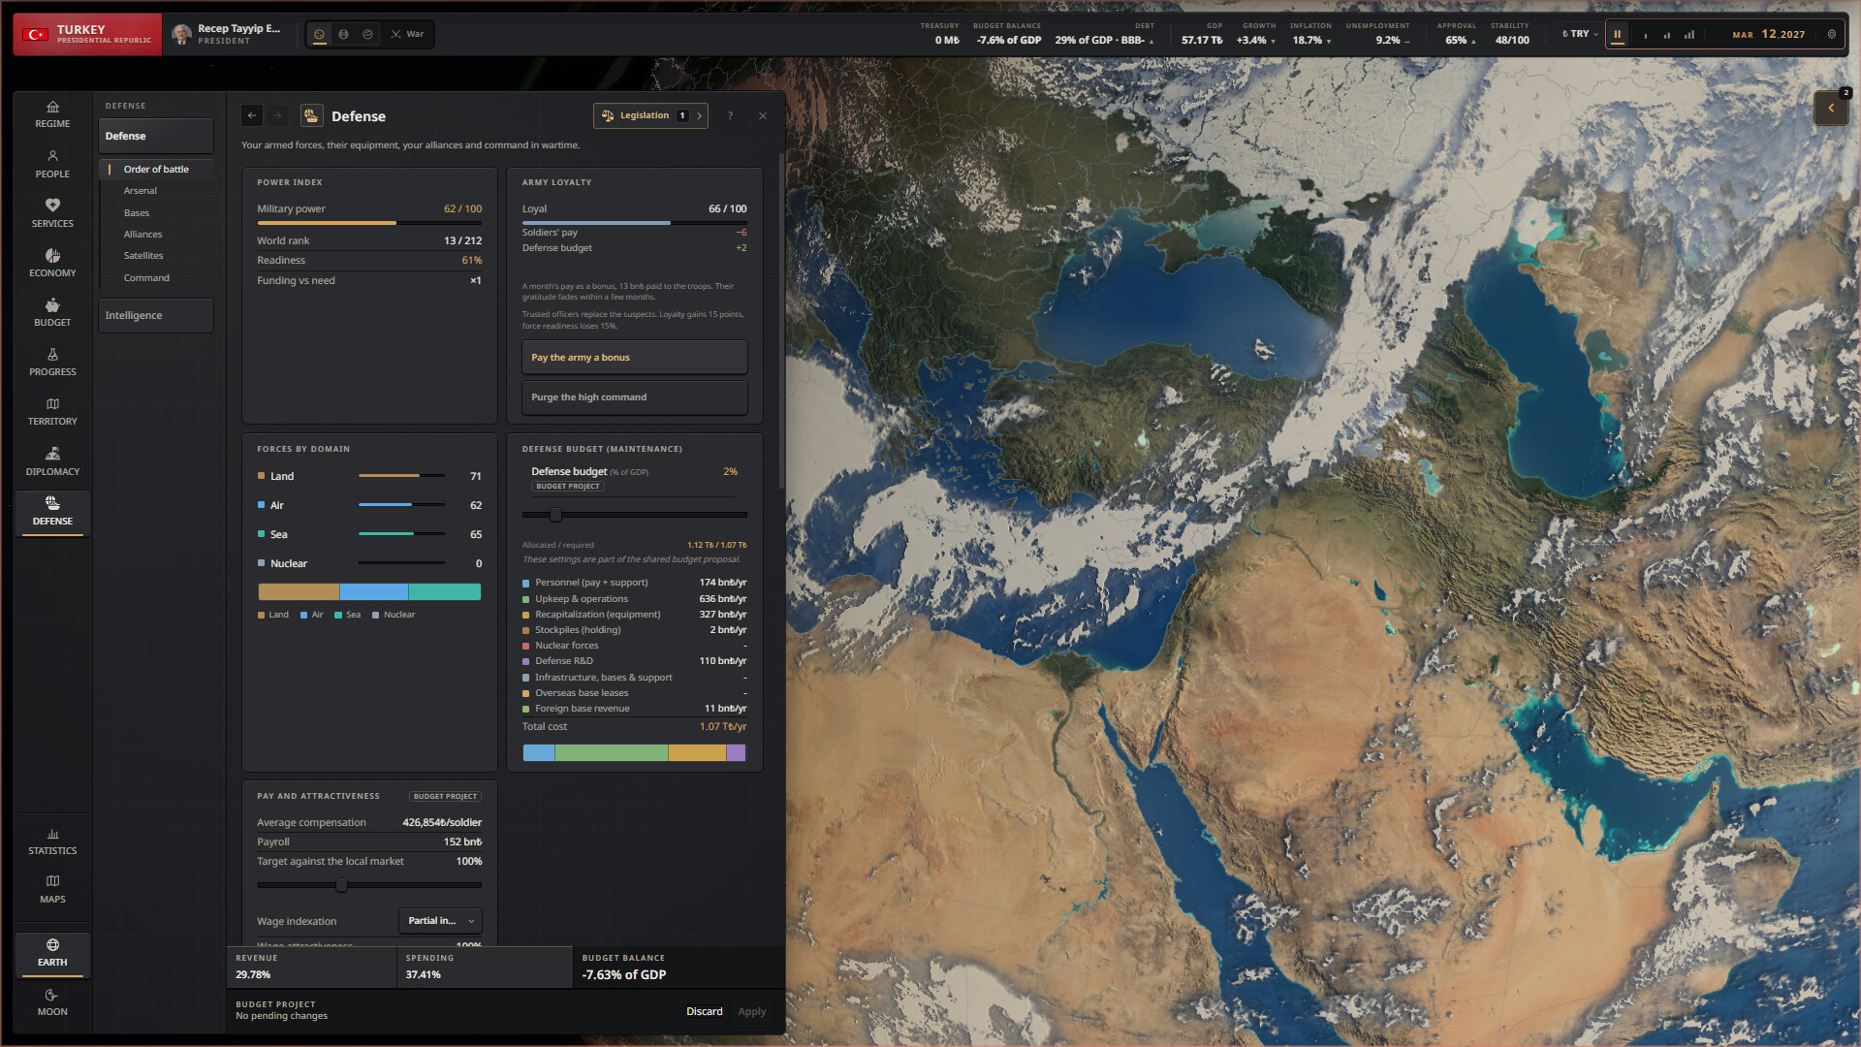
Task: Open the People section in sidebar
Action: (x=52, y=164)
